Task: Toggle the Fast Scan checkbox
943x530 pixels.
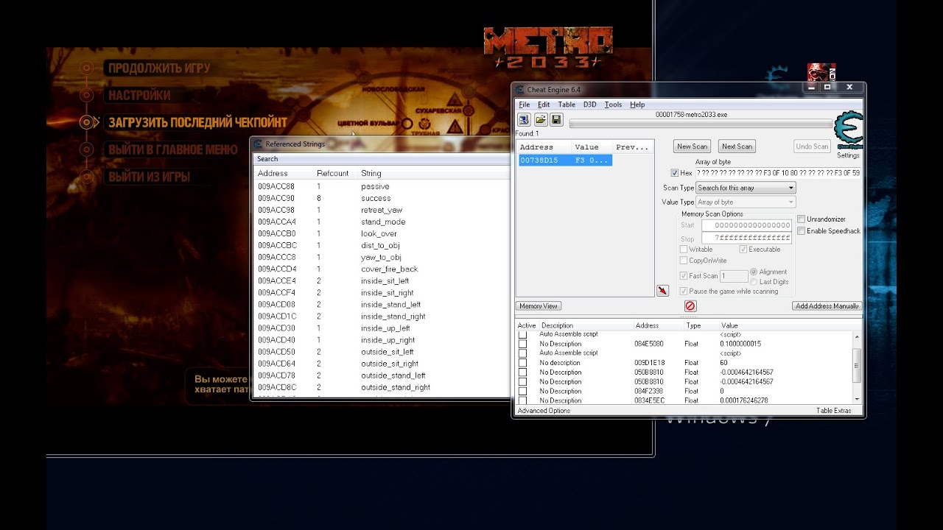Action: 684,276
